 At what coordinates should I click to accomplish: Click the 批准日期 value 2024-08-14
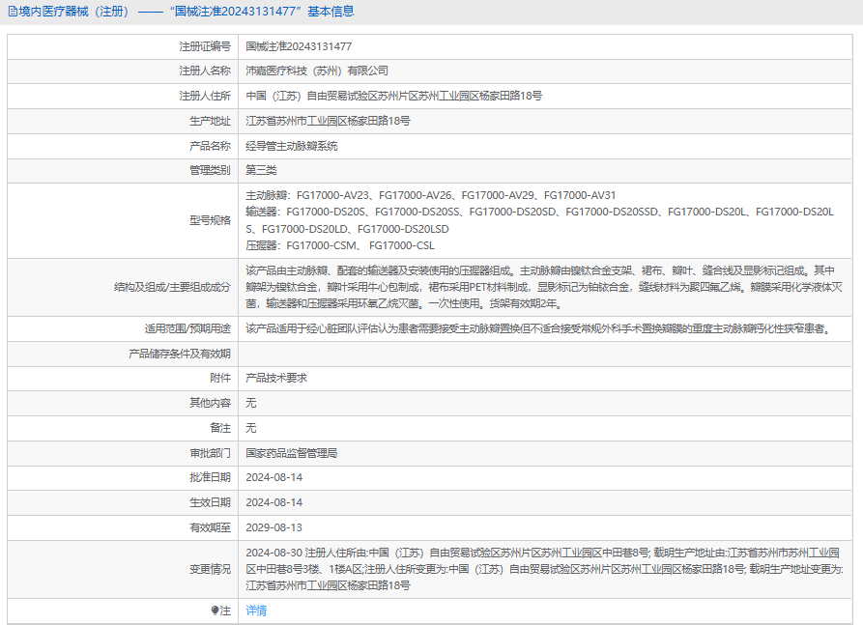[x=274, y=478]
